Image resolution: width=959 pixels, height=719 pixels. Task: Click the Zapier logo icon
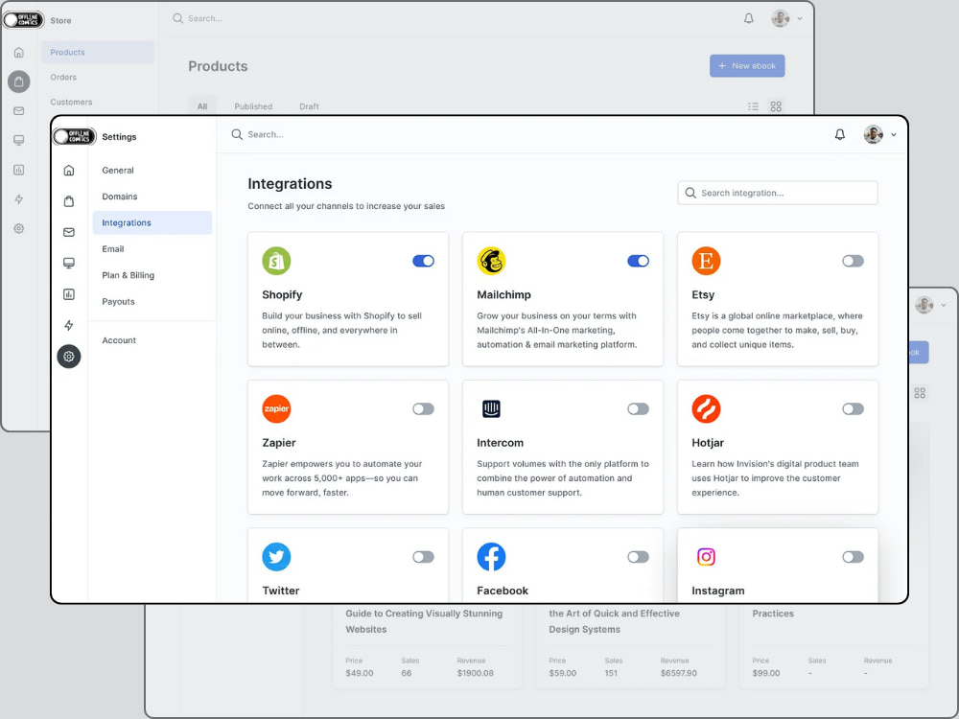coord(276,409)
